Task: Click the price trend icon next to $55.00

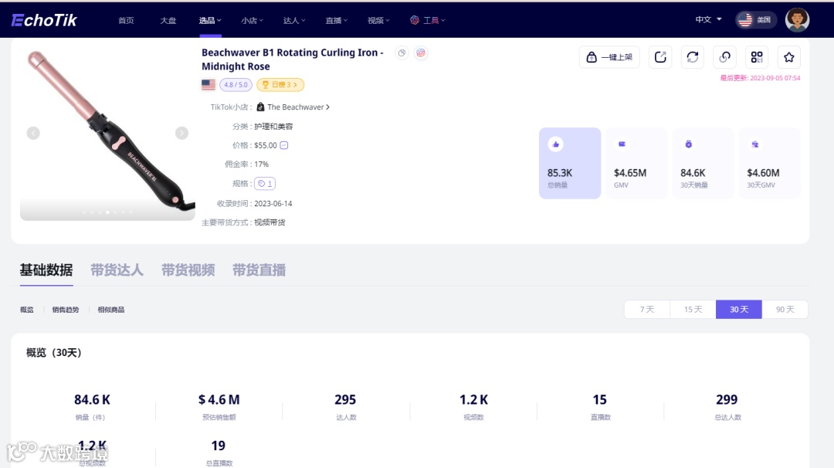Action: pos(284,145)
